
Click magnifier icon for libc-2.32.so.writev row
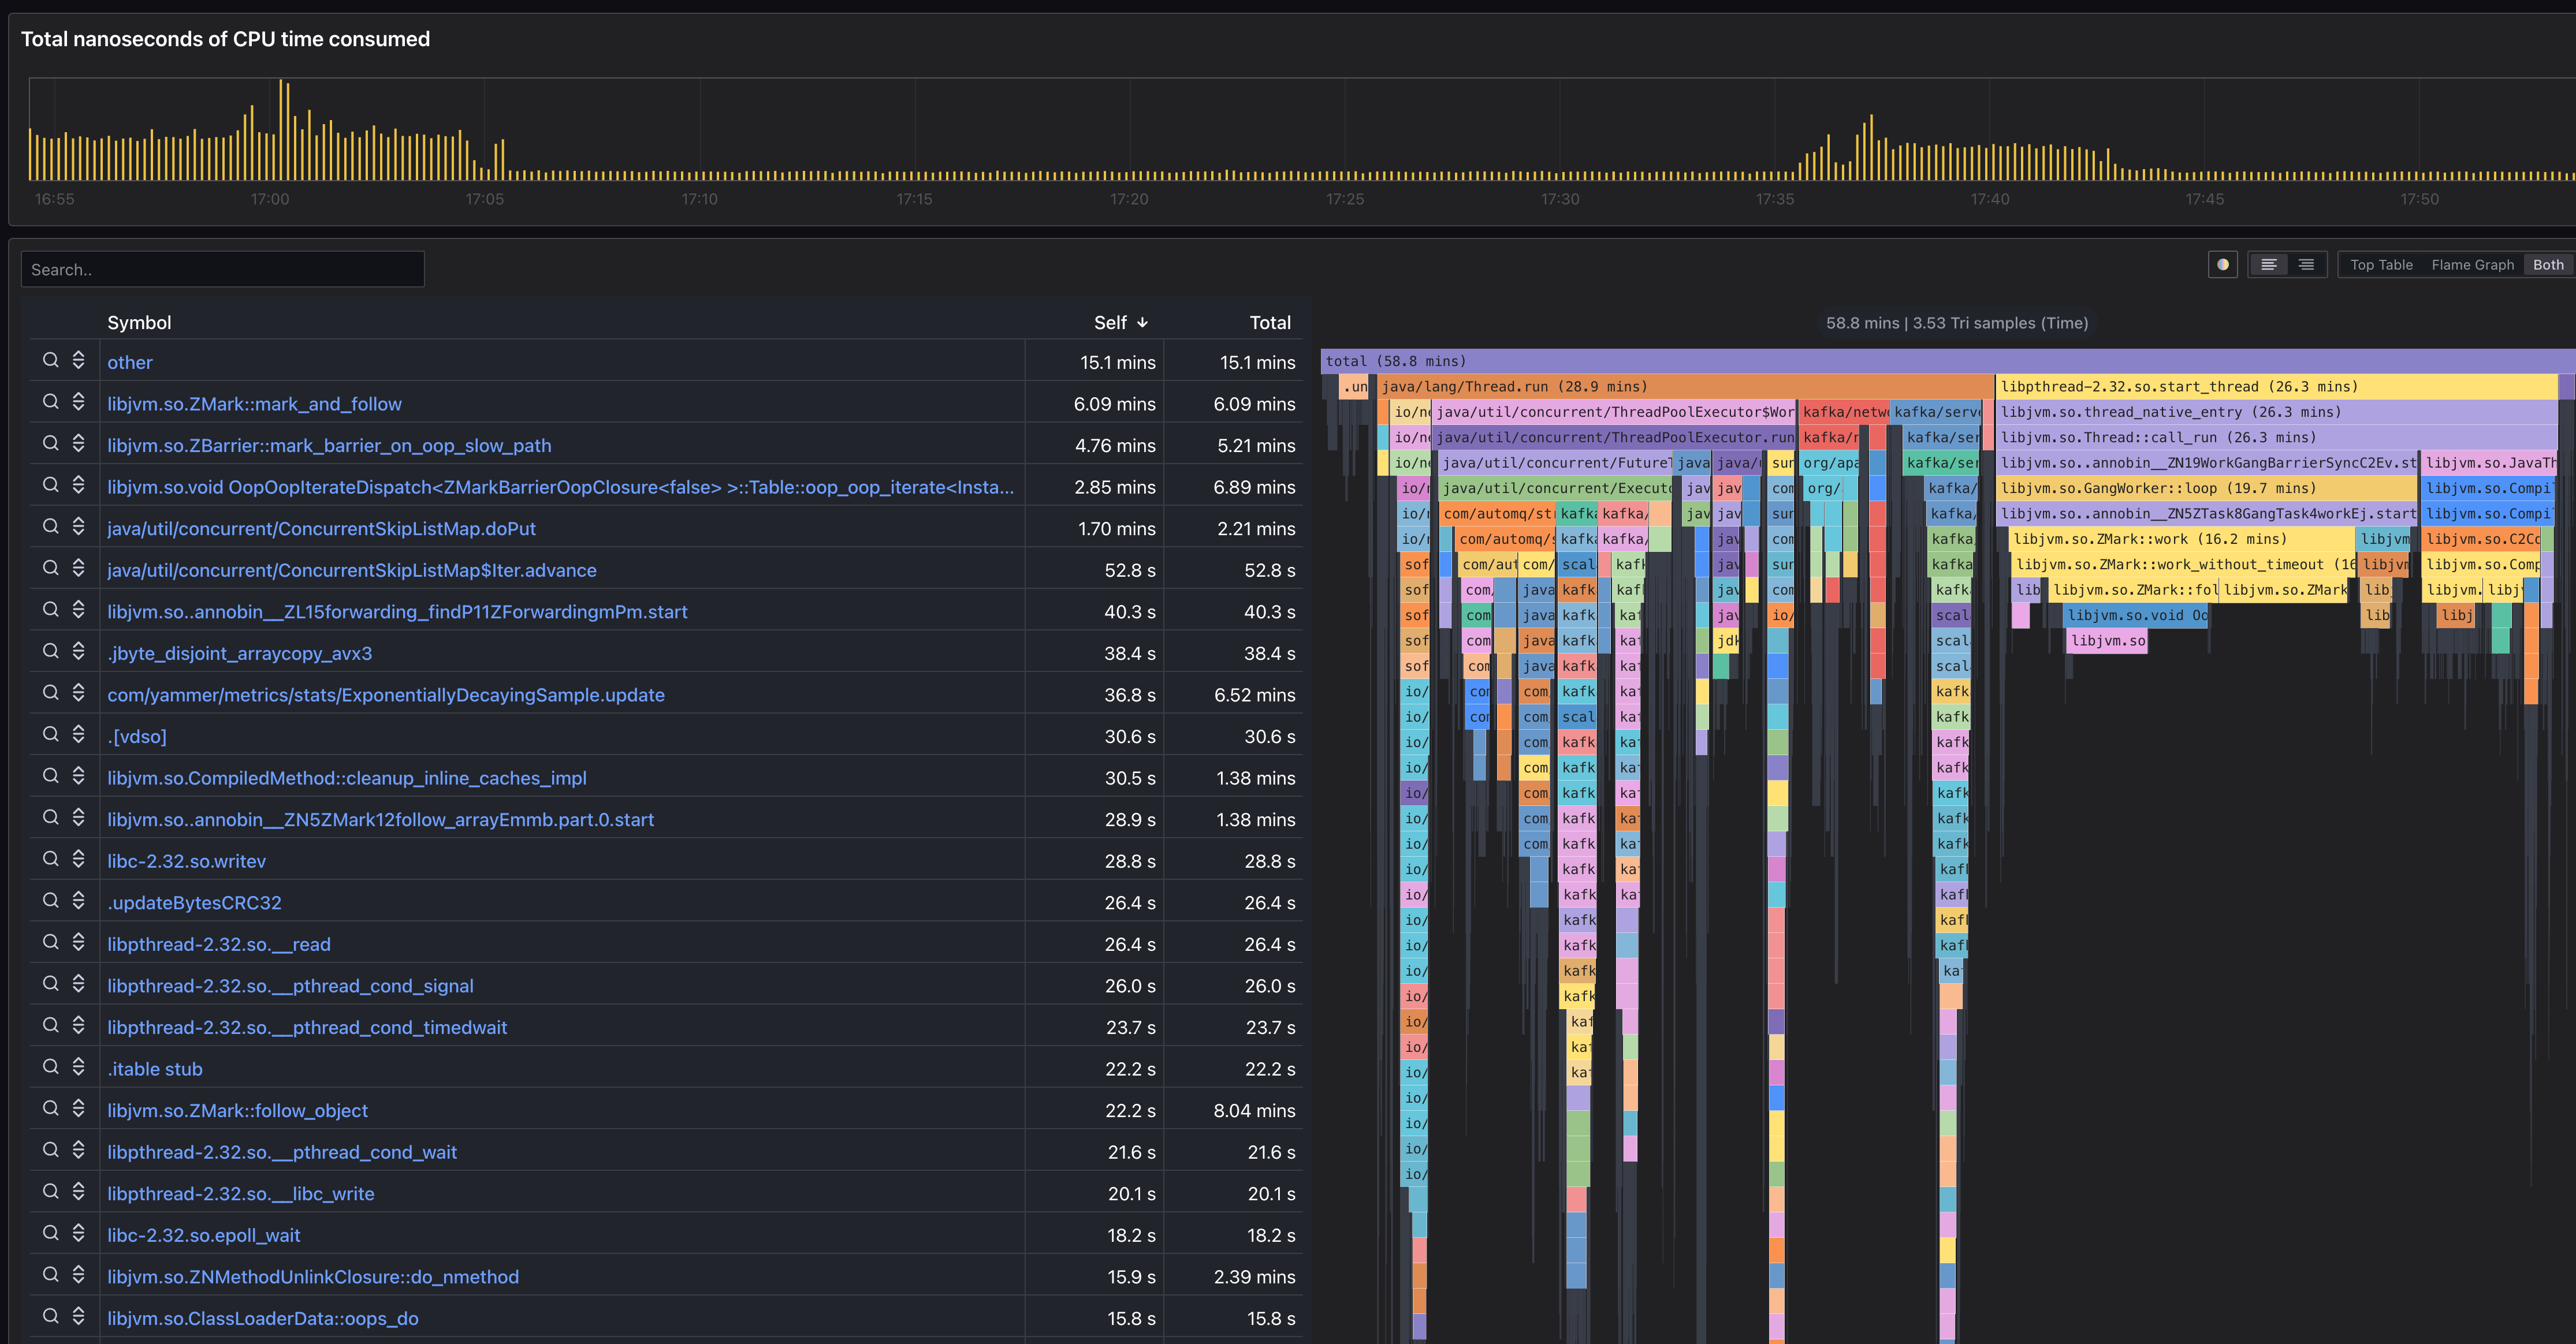[50, 860]
